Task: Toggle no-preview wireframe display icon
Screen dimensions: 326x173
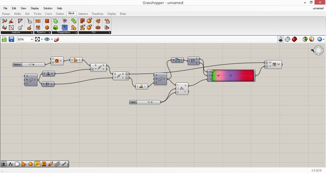Action: [x=280, y=39]
